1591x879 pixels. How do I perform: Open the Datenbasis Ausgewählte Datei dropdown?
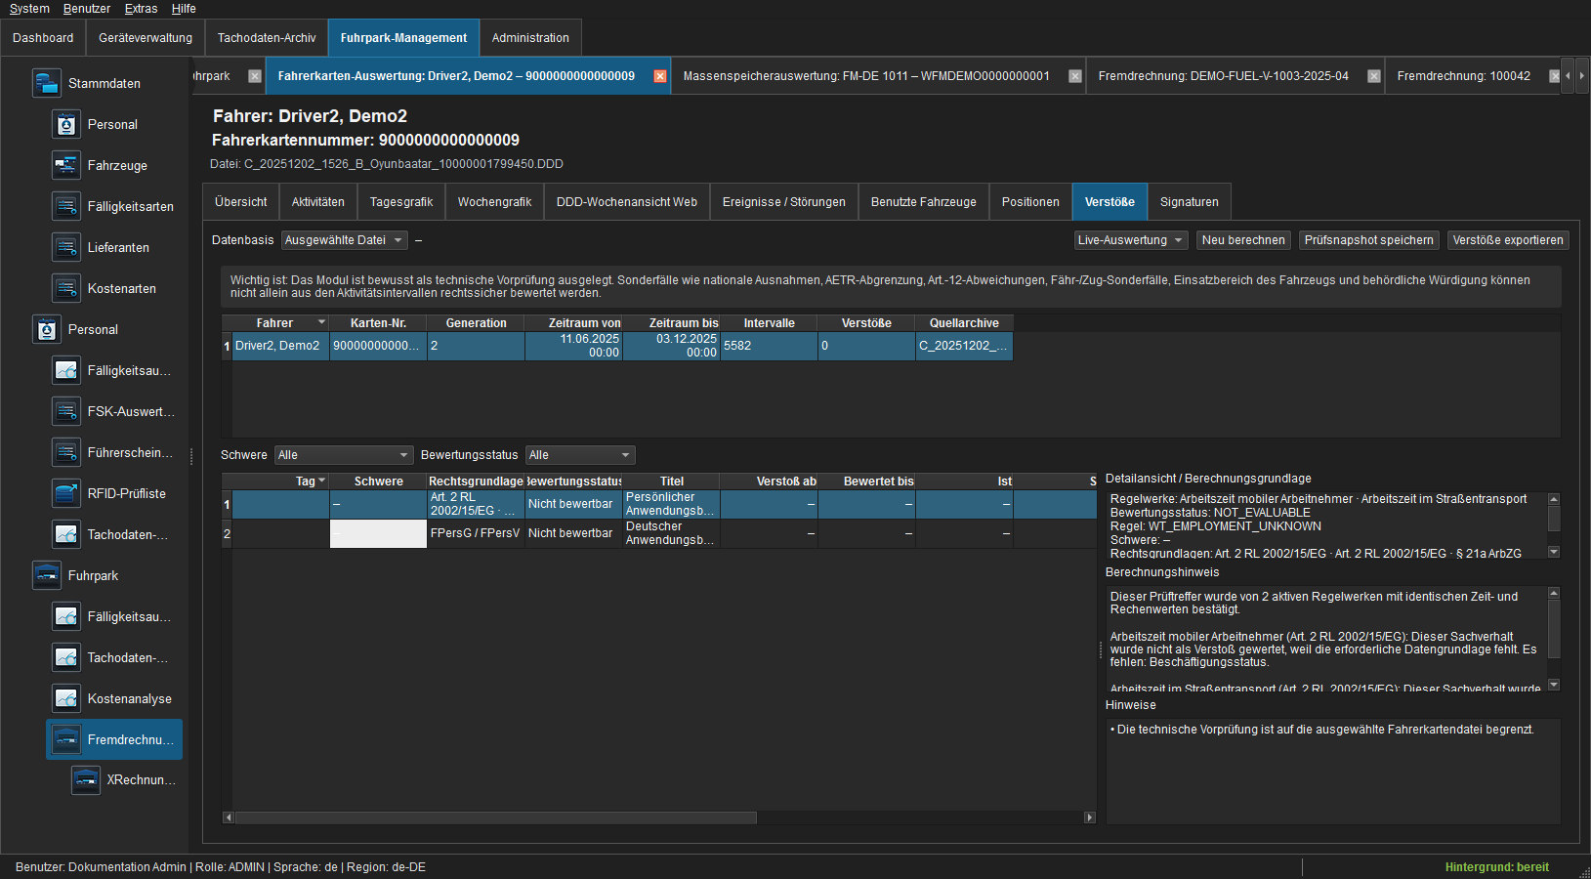tap(344, 240)
